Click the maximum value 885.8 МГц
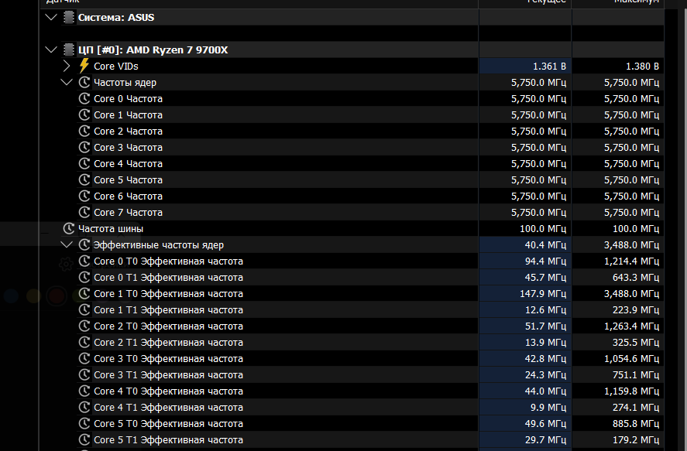Screen dimensions: 687x451 coord(636,423)
